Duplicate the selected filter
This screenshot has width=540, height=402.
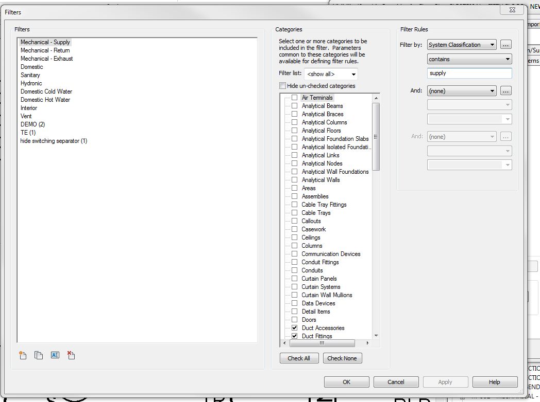pyautogui.click(x=38, y=355)
